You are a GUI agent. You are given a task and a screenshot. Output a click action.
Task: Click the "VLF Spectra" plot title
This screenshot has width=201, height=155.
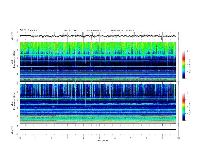pyautogui.click(x=29, y=30)
